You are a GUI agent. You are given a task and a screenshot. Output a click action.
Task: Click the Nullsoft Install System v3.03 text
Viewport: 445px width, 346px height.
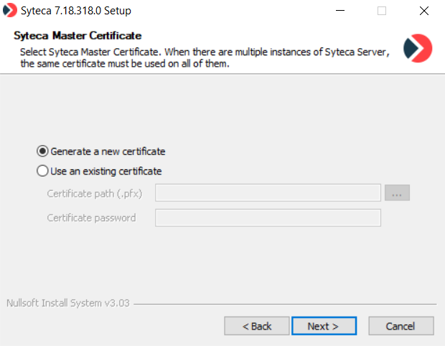[x=67, y=303]
